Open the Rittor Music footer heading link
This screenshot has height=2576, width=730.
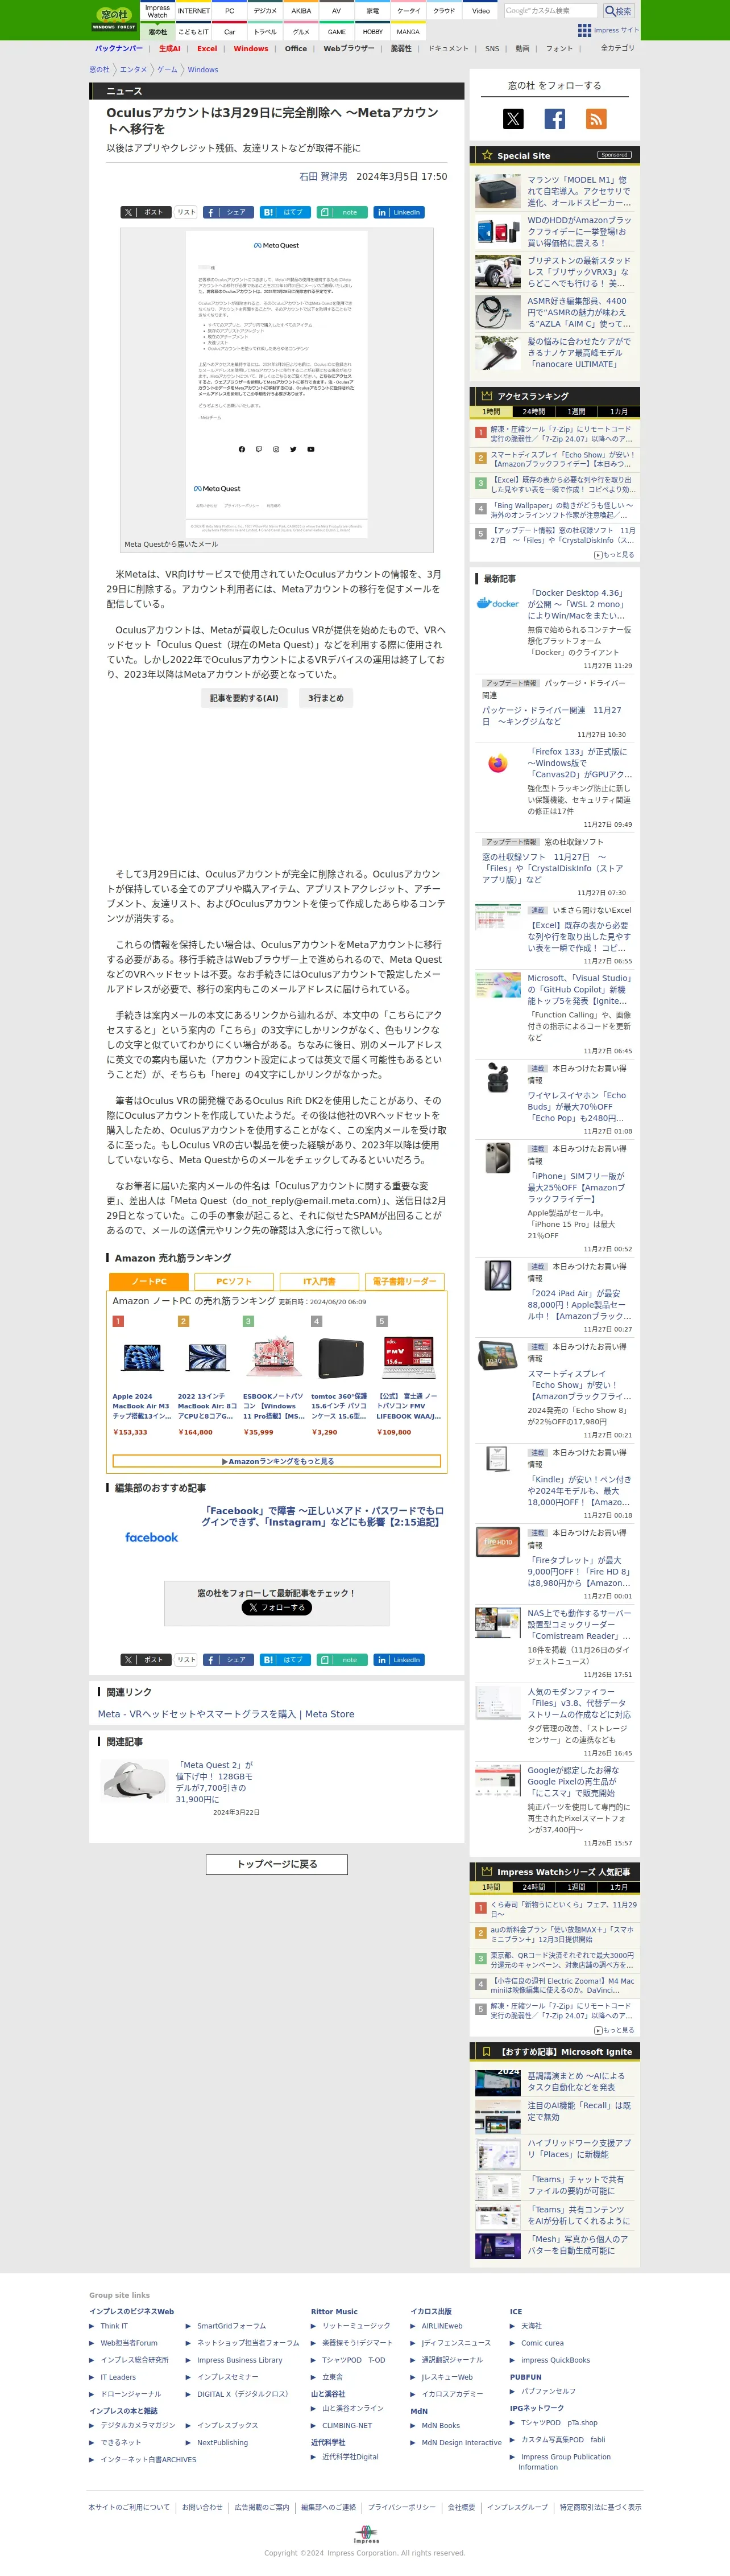tap(334, 2311)
